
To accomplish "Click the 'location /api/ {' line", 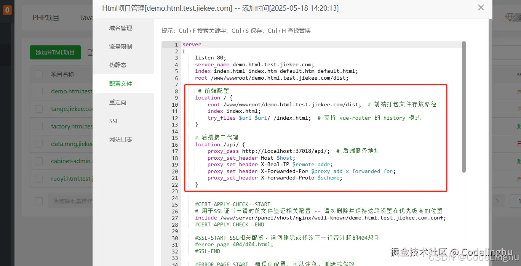I will (220, 144).
